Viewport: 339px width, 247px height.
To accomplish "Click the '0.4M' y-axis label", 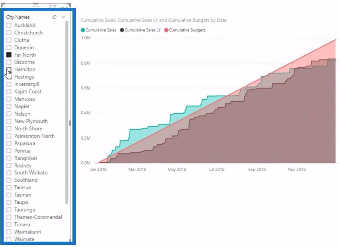I will (86, 113).
